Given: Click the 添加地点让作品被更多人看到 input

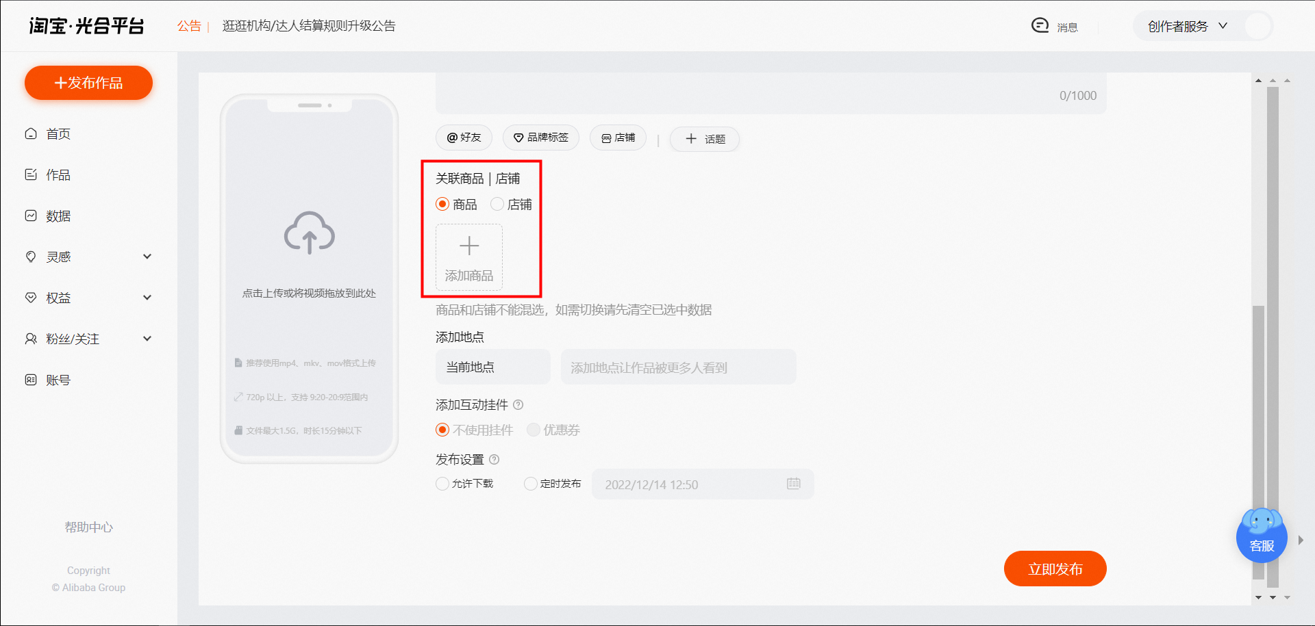Looking at the screenshot, I should [x=679, y=367].
